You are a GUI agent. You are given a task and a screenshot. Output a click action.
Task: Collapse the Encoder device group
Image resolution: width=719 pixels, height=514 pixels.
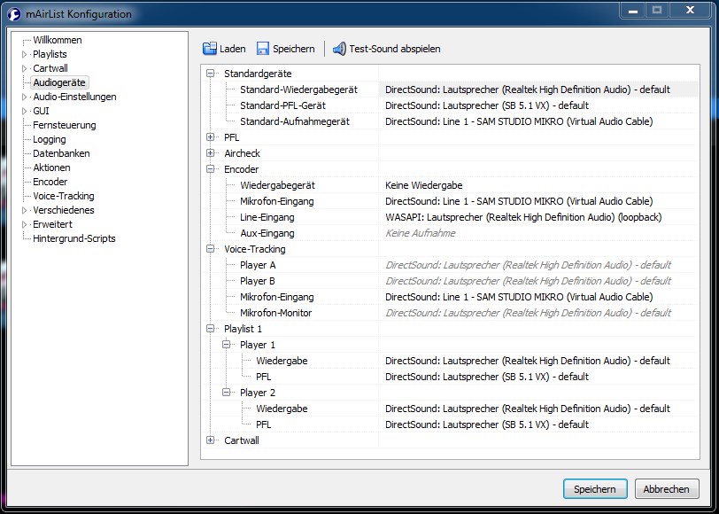(x=209, y=169)
